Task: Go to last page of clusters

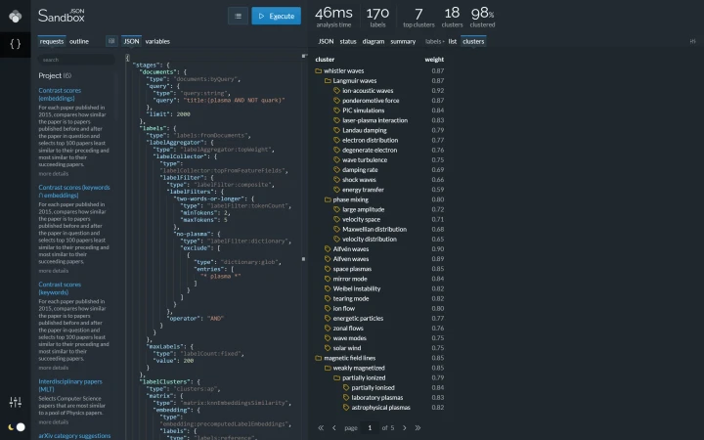Action: (x=418, y=428)
